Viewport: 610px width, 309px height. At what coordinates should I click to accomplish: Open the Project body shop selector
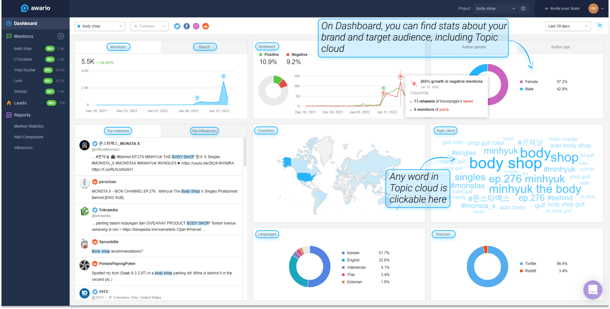(496, 8)
